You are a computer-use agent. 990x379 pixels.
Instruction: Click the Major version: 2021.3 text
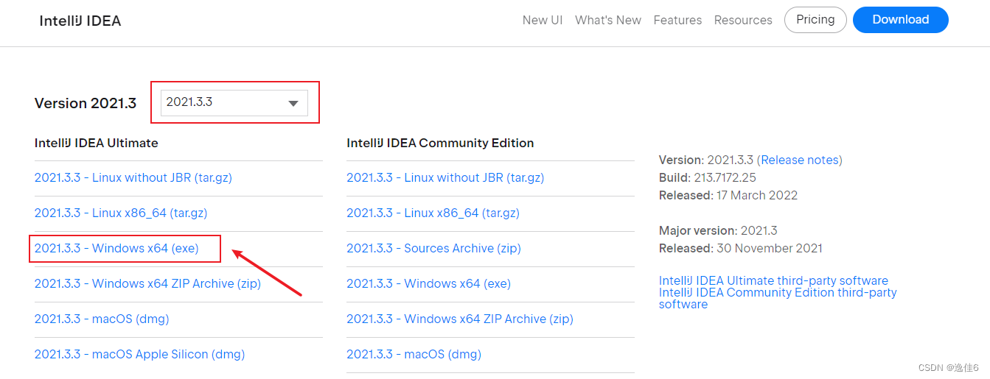(x=718, y=230)
